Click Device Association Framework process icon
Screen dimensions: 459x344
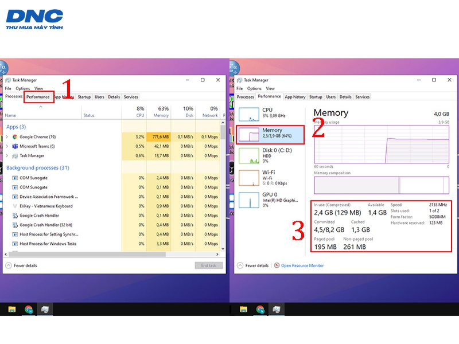tap(15, 197)
